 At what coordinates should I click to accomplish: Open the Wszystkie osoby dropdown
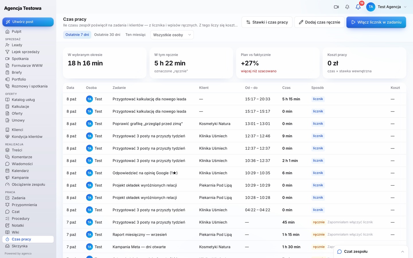[x=172, y=35]
